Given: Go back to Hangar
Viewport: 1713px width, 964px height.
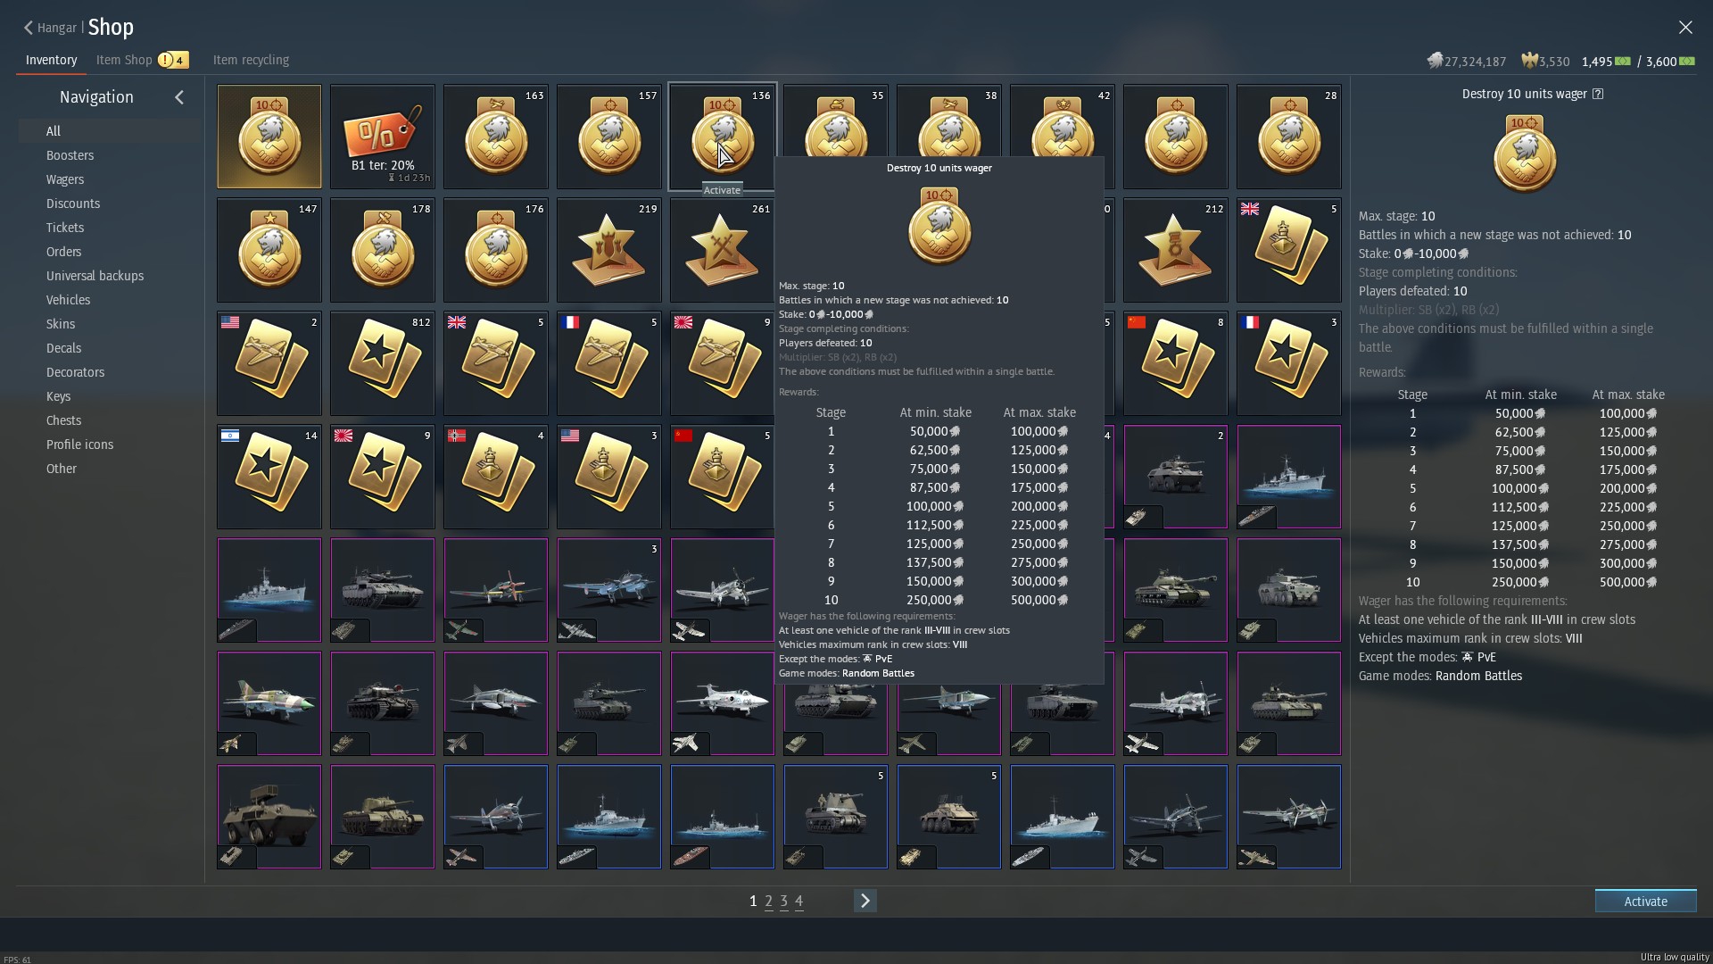Looking at the screenshot, I should coord(50,28).
